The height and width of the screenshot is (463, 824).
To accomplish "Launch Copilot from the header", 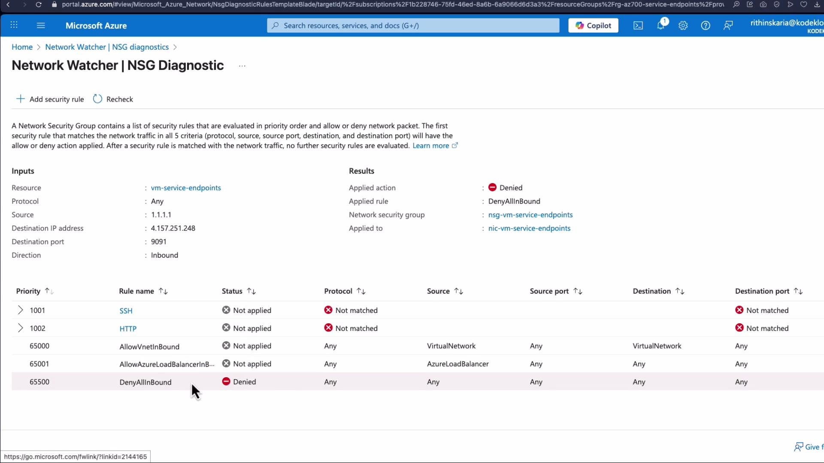I will pyautogui.click(x=593, y=25).
